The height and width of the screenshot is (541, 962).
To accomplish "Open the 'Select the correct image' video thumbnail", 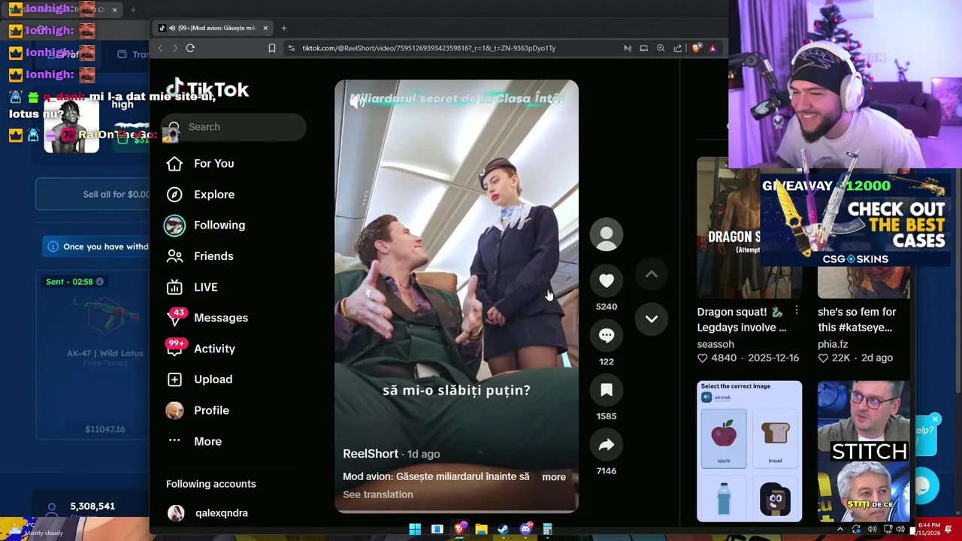I will [x=749, y=451].
